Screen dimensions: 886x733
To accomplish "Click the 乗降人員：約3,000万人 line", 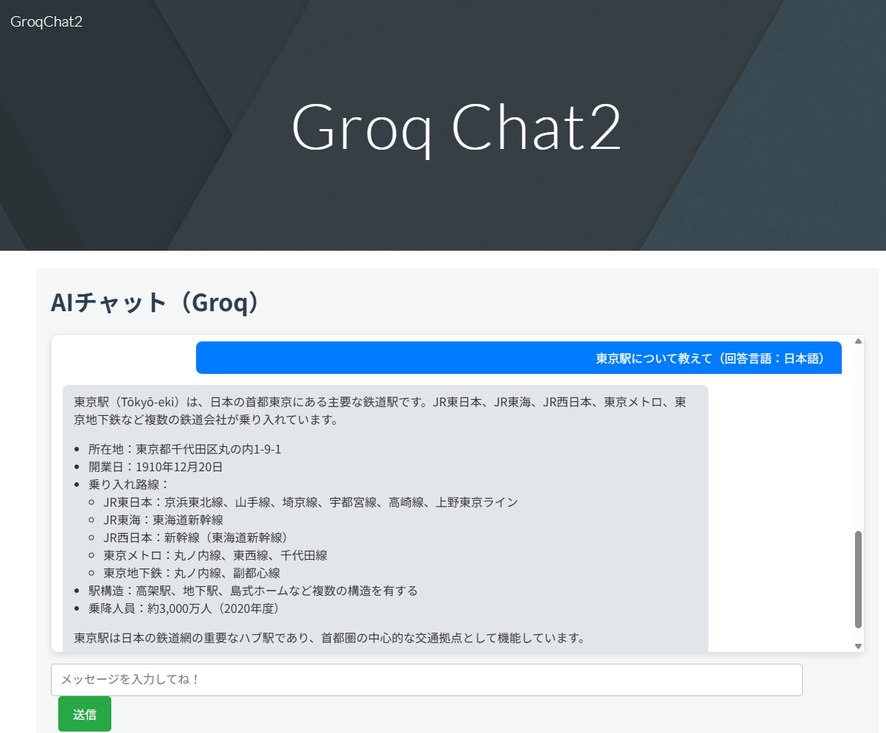I will click(186, 608).
